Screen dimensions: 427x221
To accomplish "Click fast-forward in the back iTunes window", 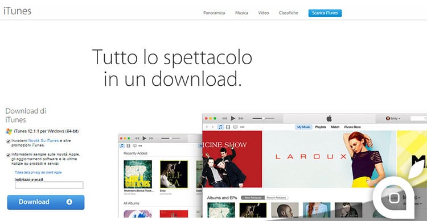I will pos(151,139).
